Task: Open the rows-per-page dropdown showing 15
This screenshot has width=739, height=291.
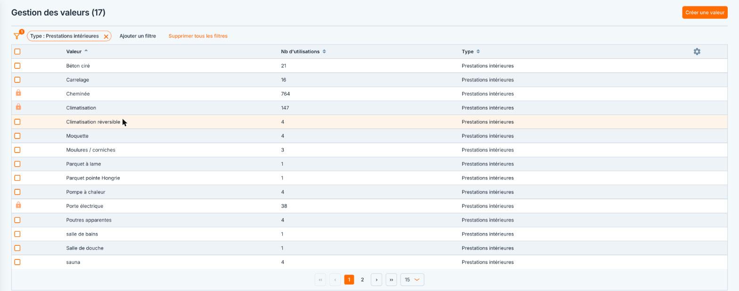Action: 412,280
